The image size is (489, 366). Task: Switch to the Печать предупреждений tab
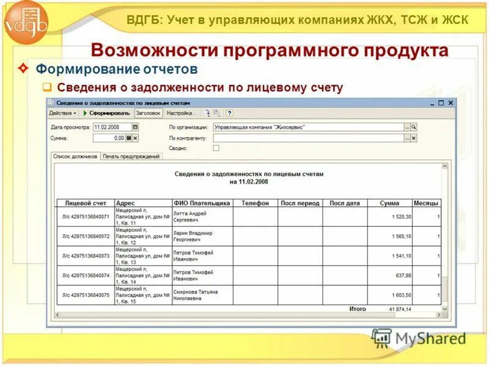(130, 156)
